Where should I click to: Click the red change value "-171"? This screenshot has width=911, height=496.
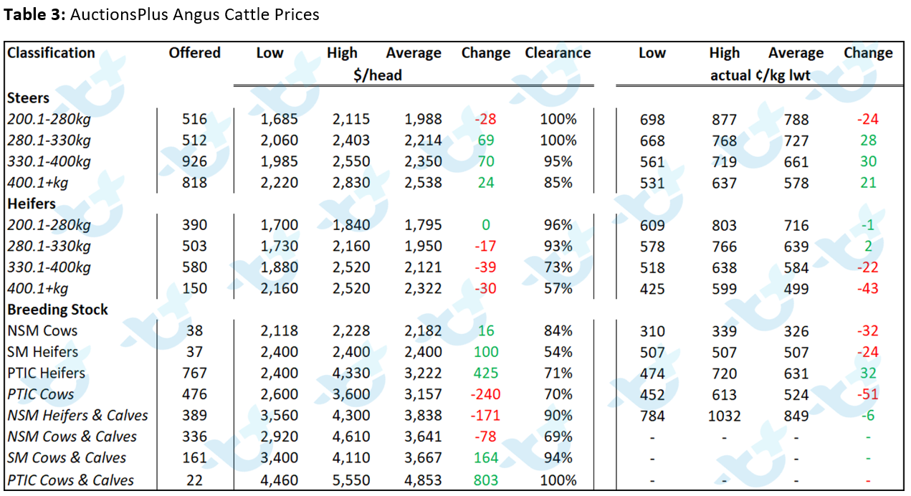[x=486, y=416]
